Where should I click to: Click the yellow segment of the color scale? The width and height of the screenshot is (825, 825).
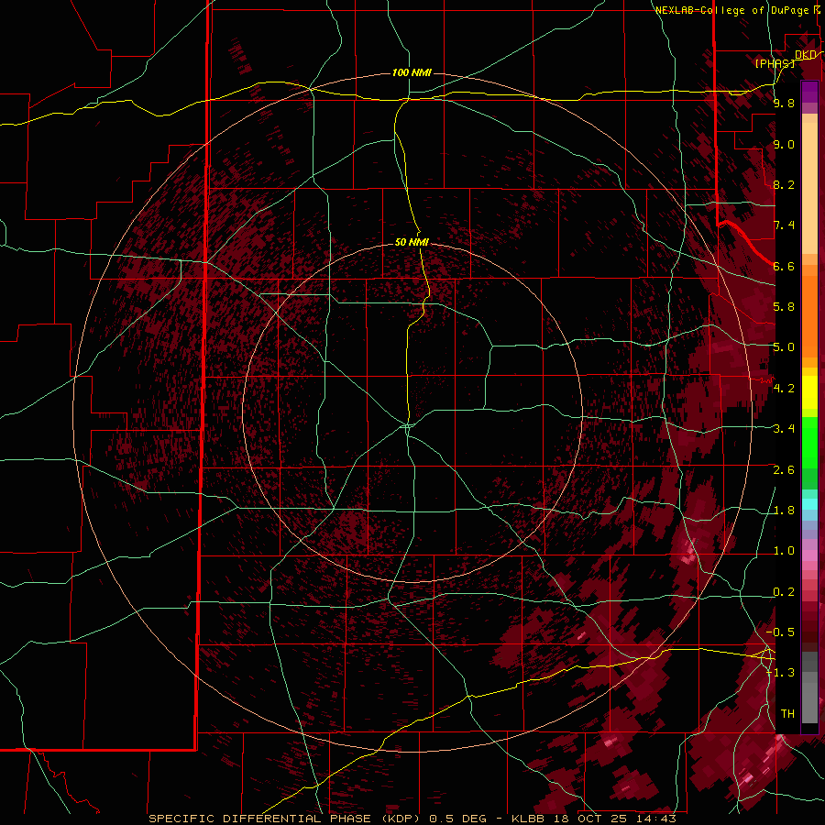point(809,392)
